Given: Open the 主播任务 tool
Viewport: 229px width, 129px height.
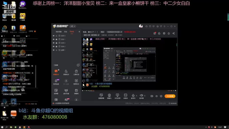Looking at the screenshot, I should pos(76,72).
